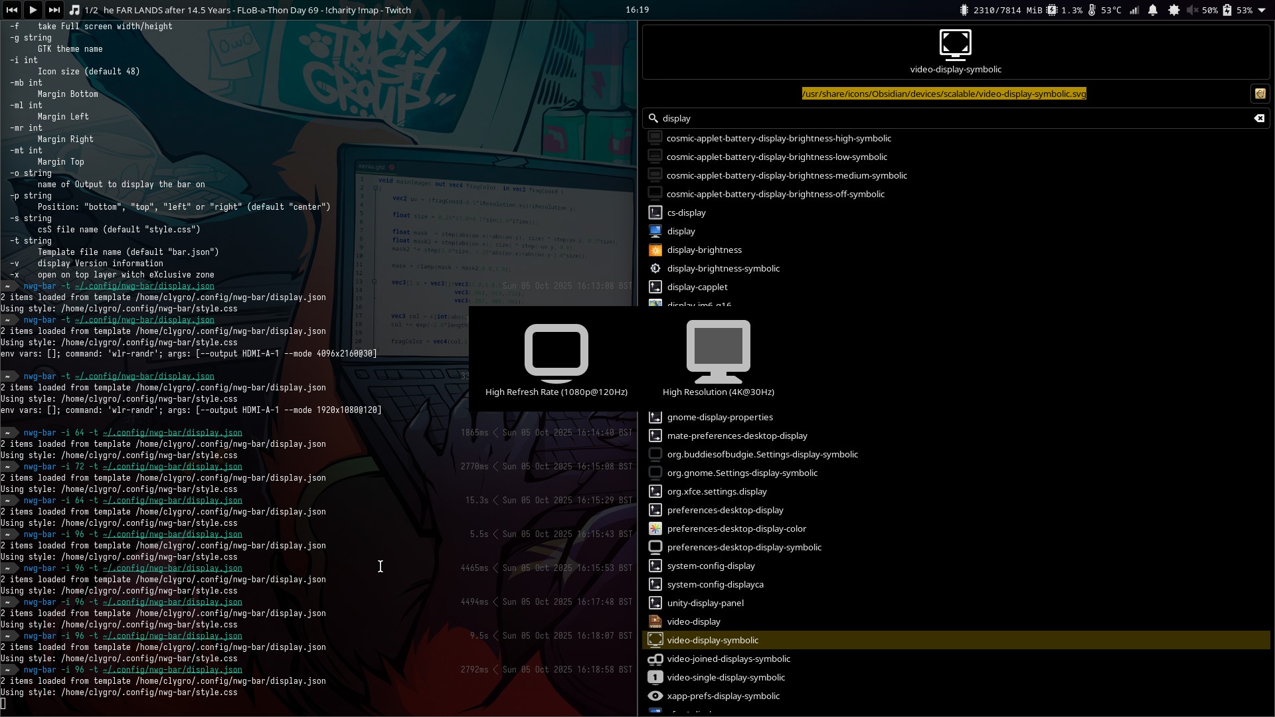Image resolution: width=1275 pixels, height=717 pixels.
Task: Select video-joined-displays-symbolic entry
Action: tap(728, 659)
